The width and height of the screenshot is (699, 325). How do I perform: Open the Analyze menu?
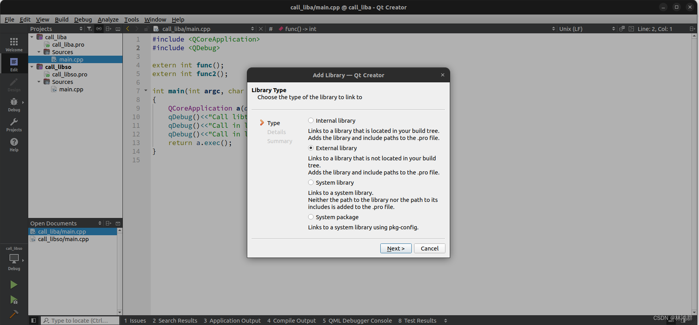pos(108,19)
